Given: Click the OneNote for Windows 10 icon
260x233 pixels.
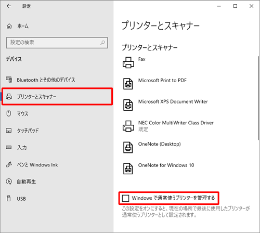Looking at the screenshot, I should [x=128, y=169].
